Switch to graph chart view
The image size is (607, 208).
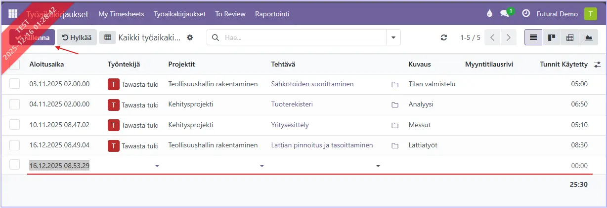(x=588, y=37)
